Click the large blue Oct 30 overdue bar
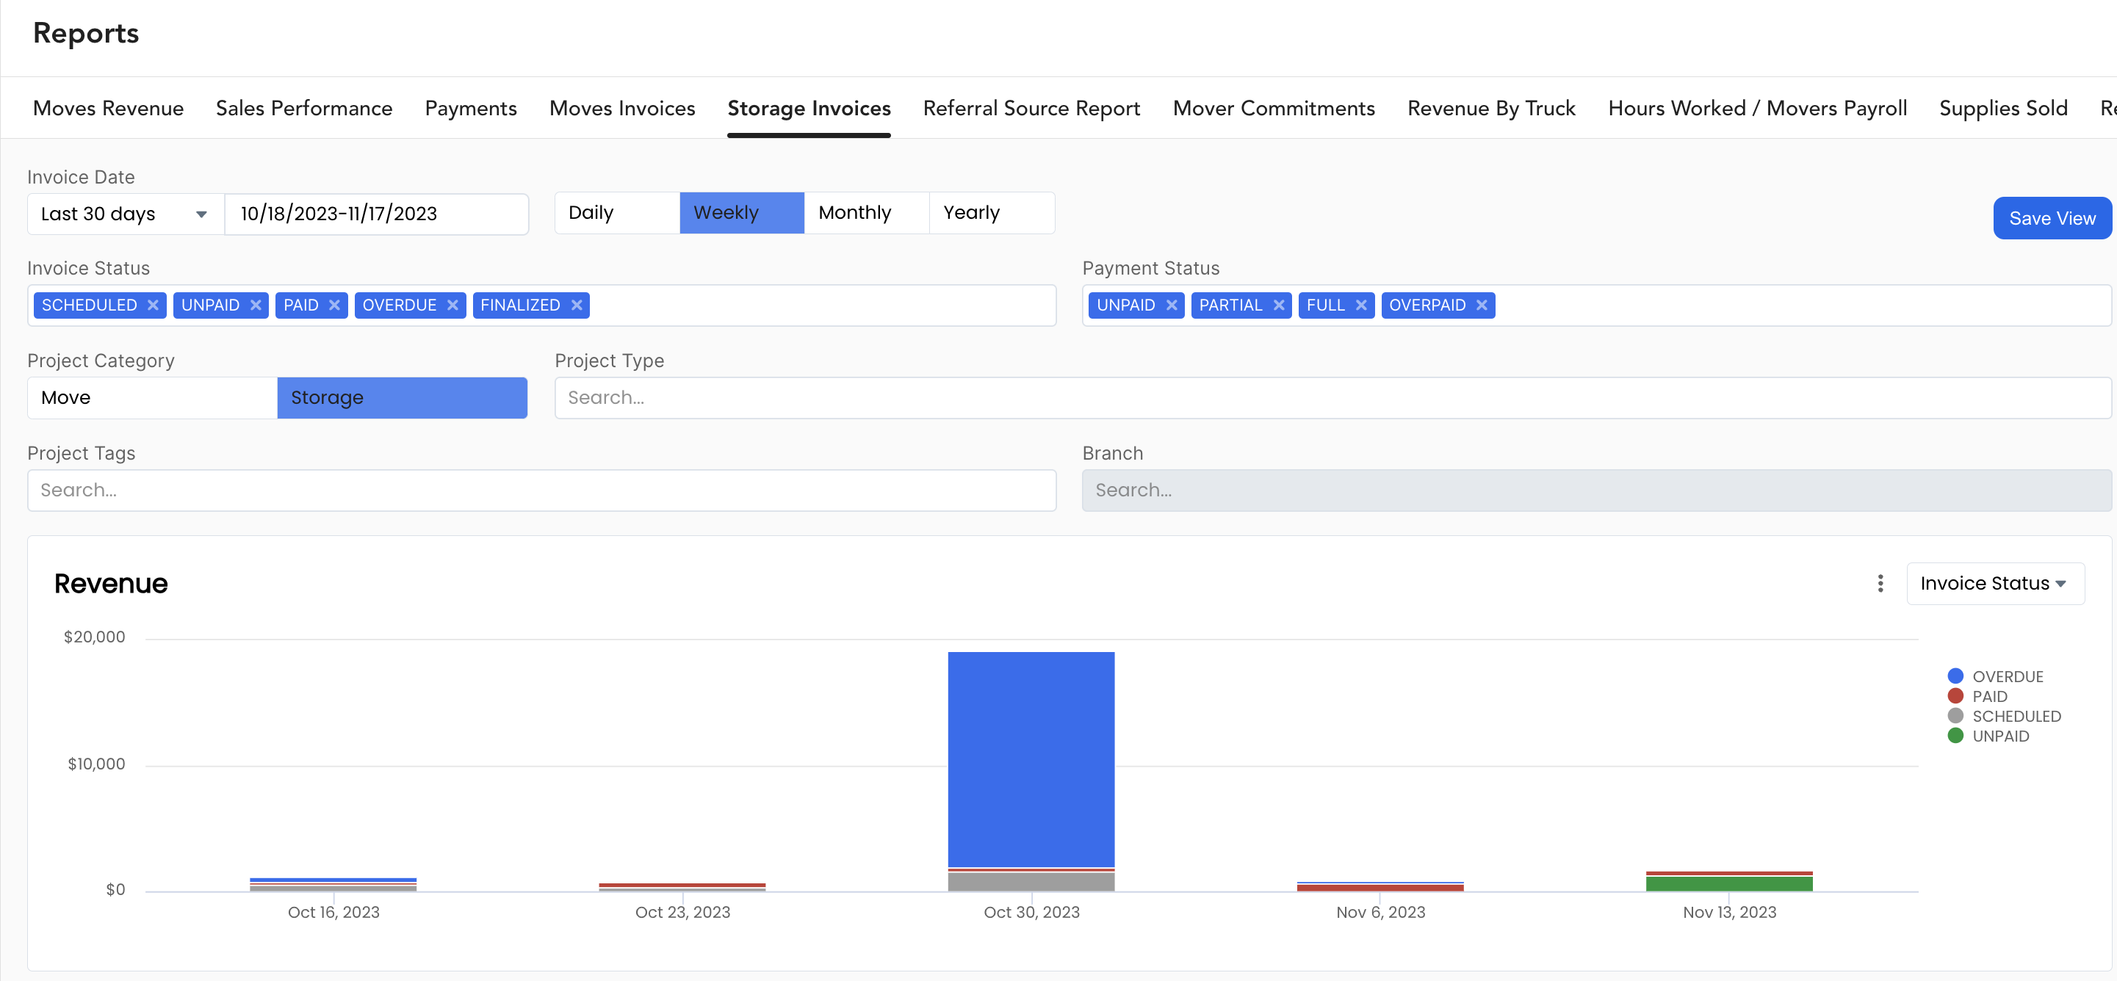Screen dimensions: 2117x981 pyautogui.click(x=1031, y=759)
